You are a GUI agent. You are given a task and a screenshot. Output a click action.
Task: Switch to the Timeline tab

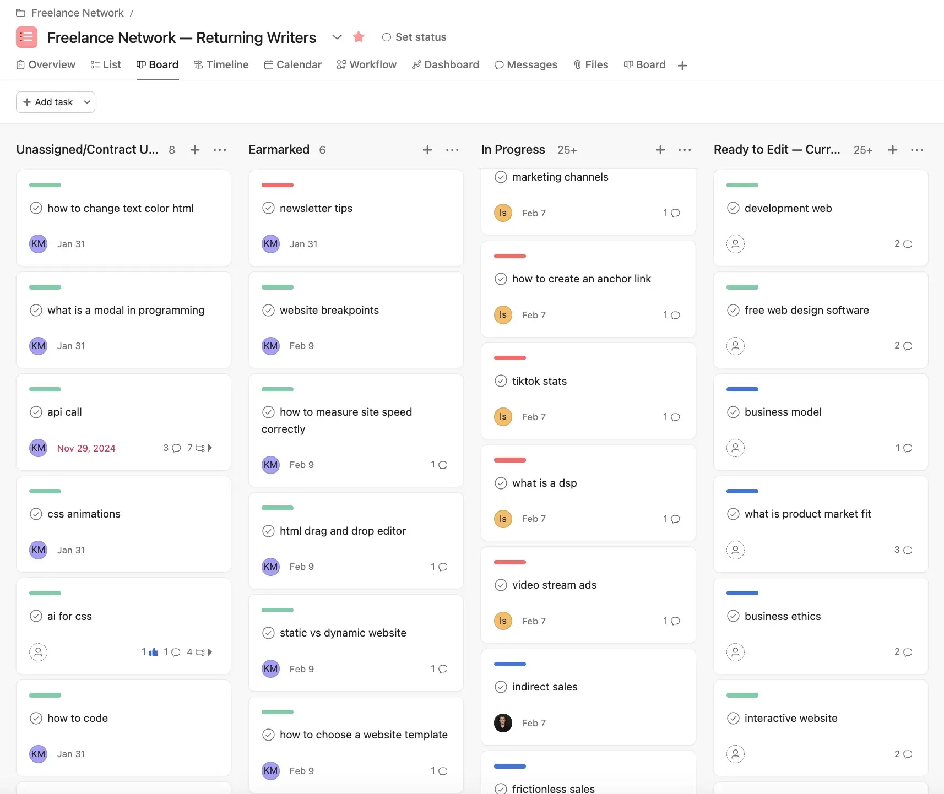(x=221, y=64)
